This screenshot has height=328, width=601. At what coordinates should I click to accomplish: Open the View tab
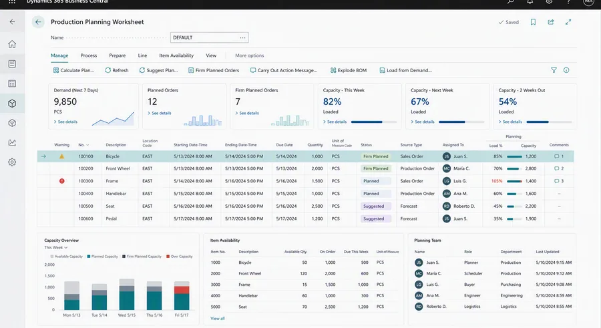pyautogui.click(x=211, y=55)
